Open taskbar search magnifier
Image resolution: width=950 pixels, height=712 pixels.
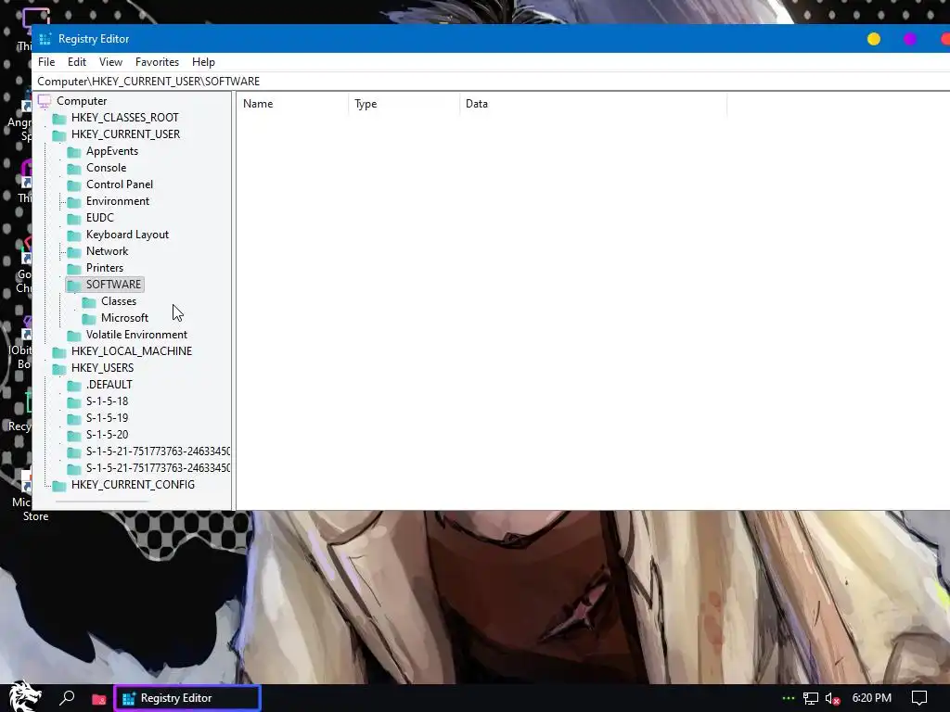tap(67, 698)
